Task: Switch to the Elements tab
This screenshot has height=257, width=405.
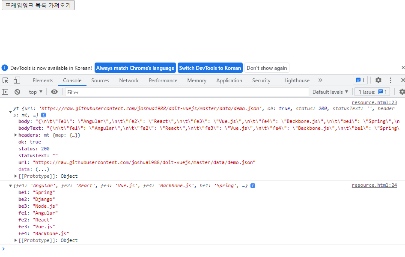Action: tap(43, 81)
